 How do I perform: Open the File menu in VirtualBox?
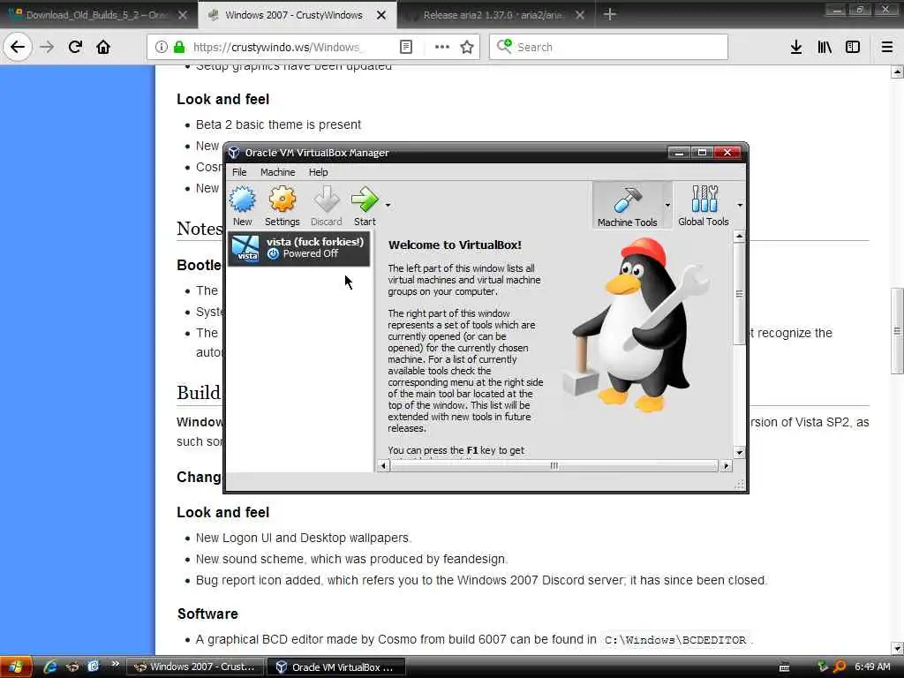(x=239, y=172)
